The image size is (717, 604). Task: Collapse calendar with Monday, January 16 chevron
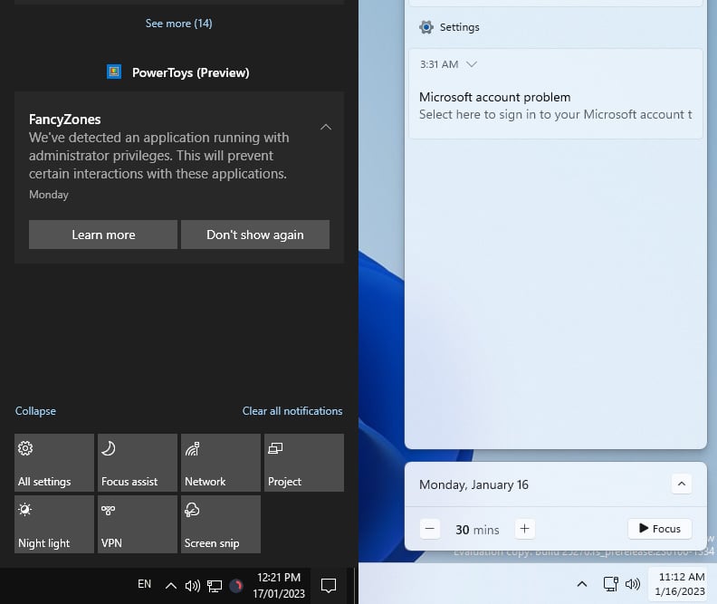682,484
